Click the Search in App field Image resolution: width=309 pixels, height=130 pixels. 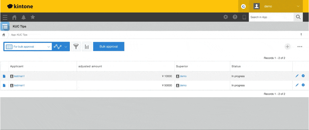pyautogui.click(x=270, y=17)
